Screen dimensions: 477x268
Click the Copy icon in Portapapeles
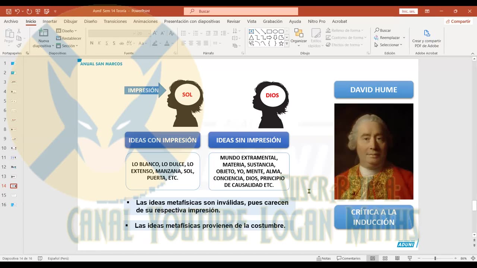19,38
